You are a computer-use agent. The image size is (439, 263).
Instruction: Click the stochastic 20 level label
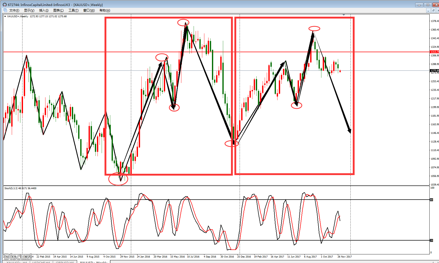point(431,241)
